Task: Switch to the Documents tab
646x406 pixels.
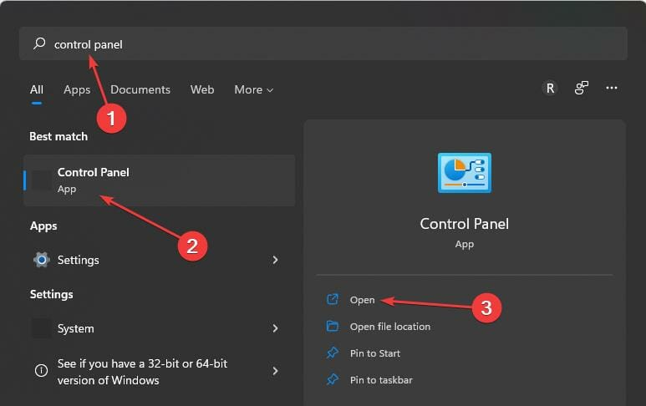Action: pos(140,89)
